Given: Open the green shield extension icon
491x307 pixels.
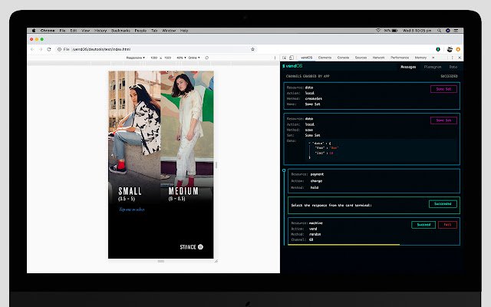Looking at the screenshot, I should click(x=438, y=49).
